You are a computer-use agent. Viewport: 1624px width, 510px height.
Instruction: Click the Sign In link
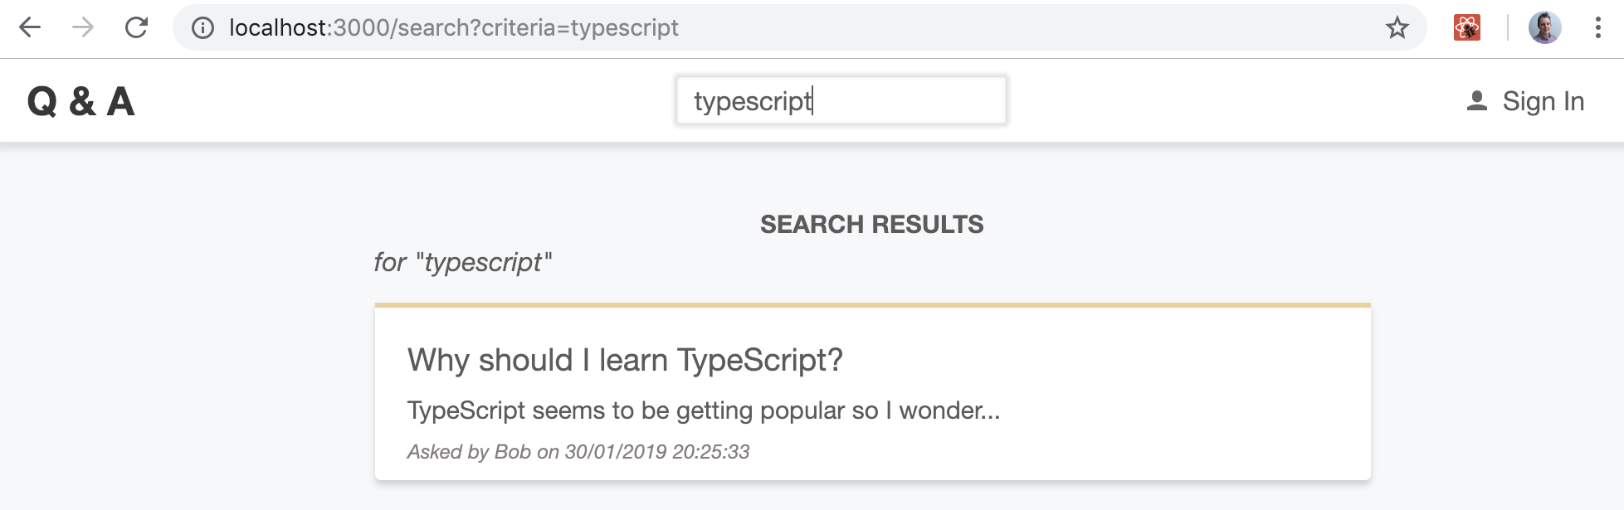[x=1543, y=101]
